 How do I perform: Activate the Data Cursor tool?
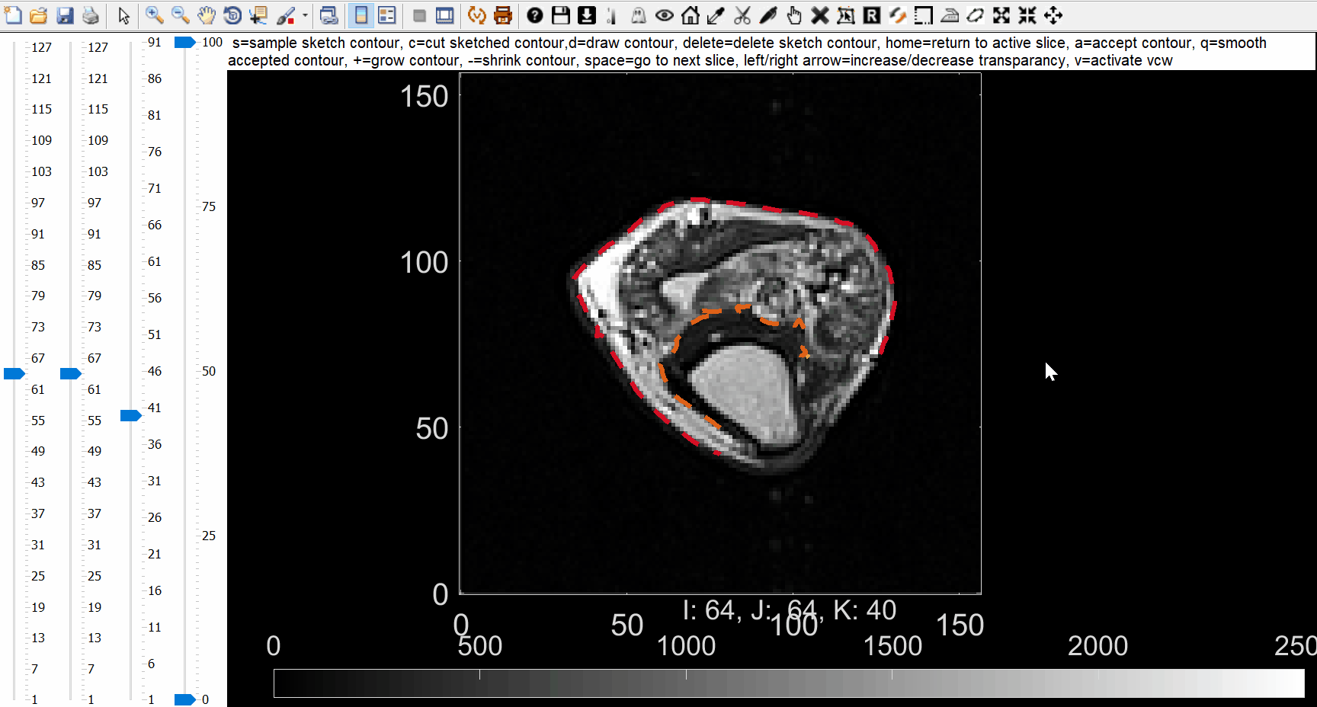pos(258,15)
